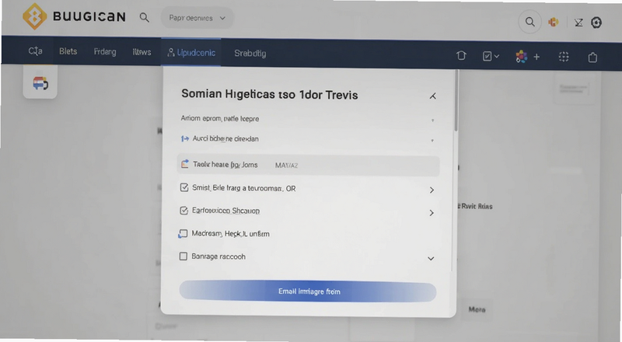Click the arrow icon beside Aurci bichene
The image size is (622, 342).
point(184,138)
